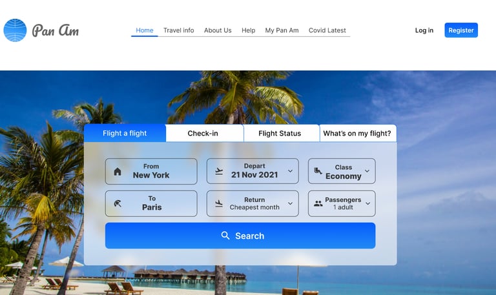Expand the Depart date dropdown chevron
The height and width of the screenshot is (295, 496).
coord(290,171)
